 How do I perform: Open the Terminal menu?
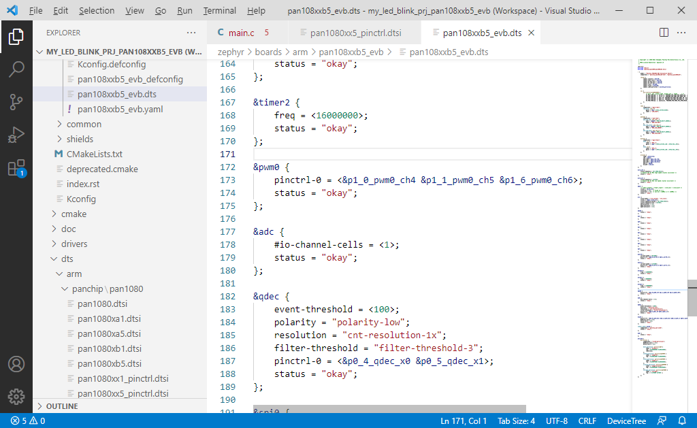coord(220,10)
